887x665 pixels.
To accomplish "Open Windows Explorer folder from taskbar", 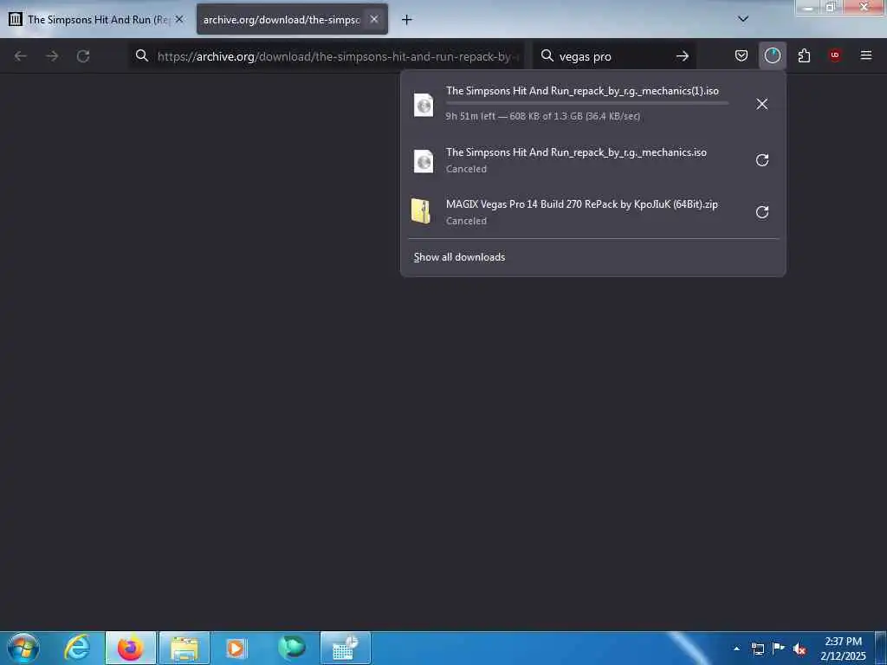I will pyautogui.click(x=185, y=648).
